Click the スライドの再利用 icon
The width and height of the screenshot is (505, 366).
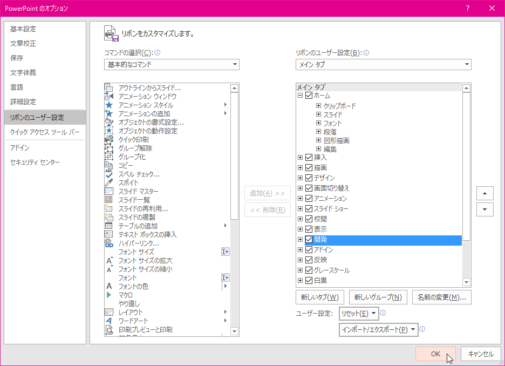[x=109, y=208]
